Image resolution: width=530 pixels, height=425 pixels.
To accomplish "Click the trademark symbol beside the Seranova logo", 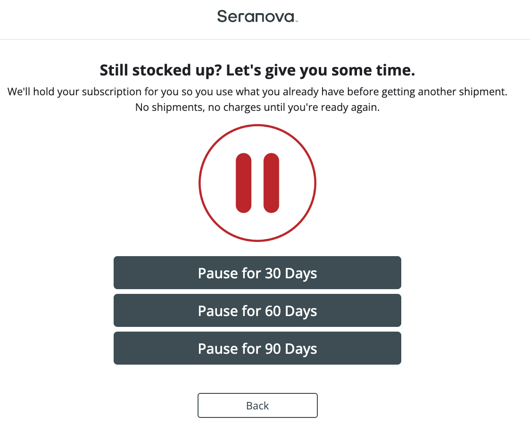I will click(296, 21).
